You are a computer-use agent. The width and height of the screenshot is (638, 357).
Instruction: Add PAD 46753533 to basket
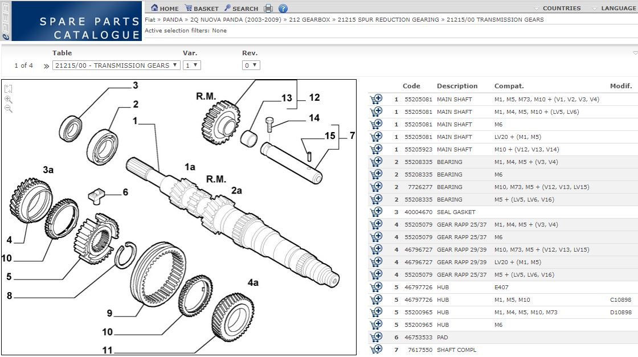pos(376,337)
